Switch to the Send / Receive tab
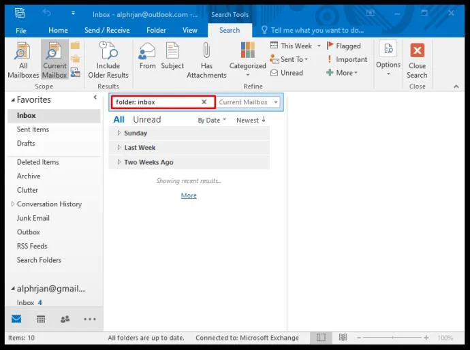This screenshot has height=350, width=470. coord(106,30)
